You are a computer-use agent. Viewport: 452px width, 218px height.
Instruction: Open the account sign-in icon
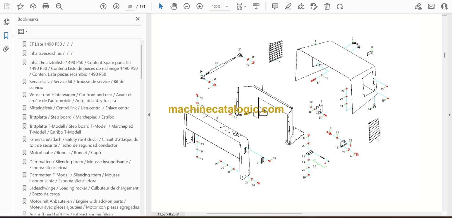pyautogui.click(x=444, y=6)
